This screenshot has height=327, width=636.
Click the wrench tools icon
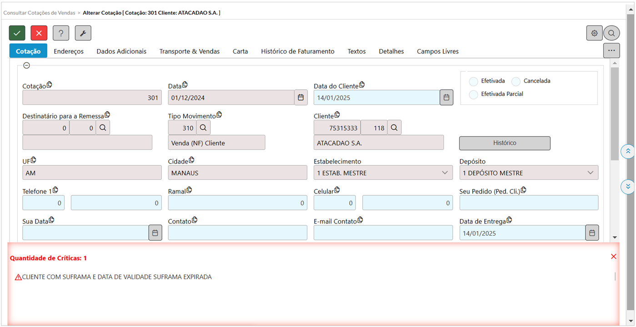[83, 33]
